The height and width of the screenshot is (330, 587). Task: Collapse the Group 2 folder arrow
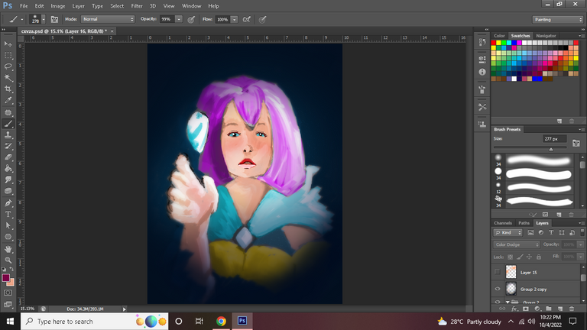(508, 302)
